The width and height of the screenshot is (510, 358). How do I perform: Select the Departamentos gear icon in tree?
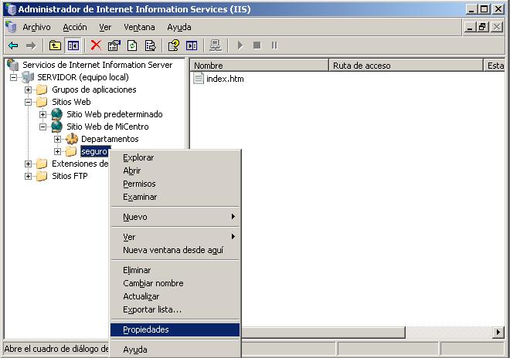coord(71,139)
